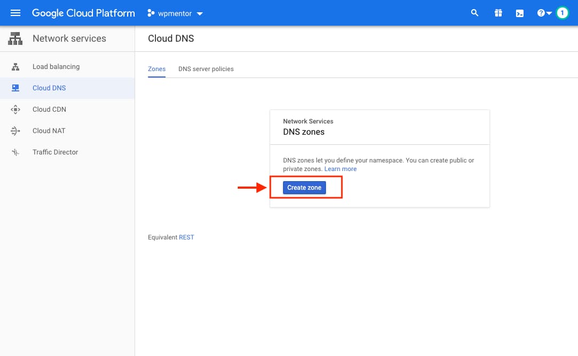This screenshot has height=356, width=578.
Task: Open the help question mark menu
Action: 544,13
